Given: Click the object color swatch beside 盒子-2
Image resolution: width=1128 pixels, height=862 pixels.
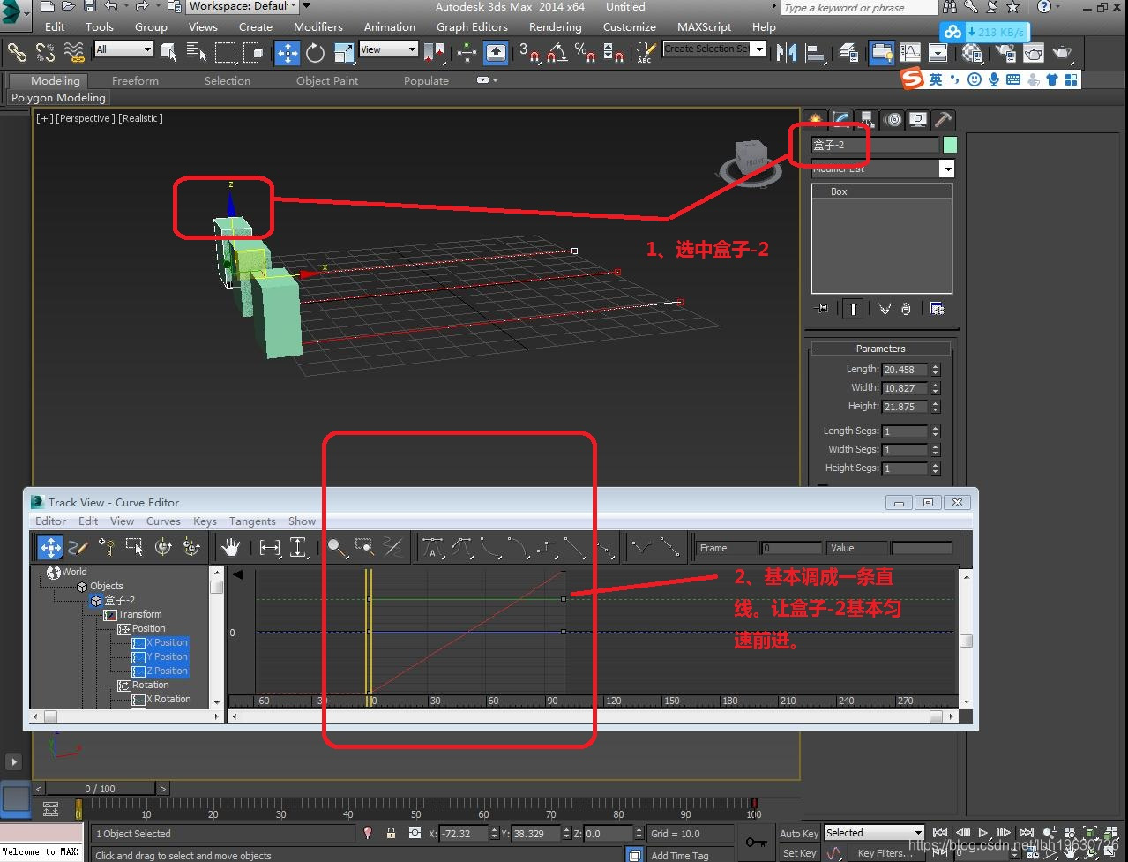Looking at the screenshot, I should tap(950, 145).
